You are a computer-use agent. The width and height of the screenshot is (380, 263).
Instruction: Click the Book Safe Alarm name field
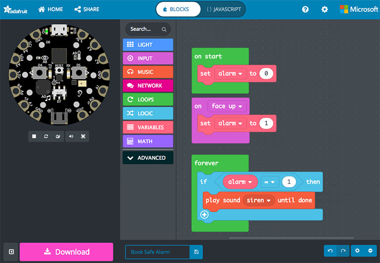click(157, 252)
